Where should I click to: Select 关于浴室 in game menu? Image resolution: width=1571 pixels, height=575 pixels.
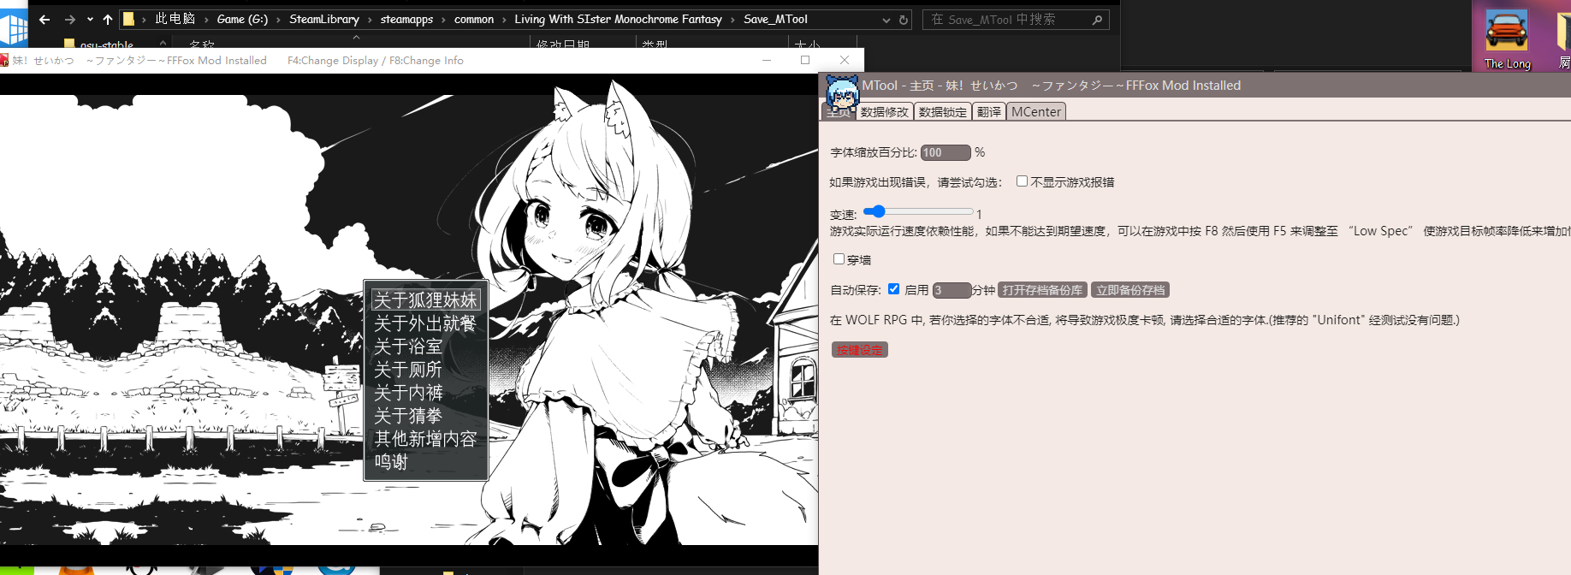408,347
